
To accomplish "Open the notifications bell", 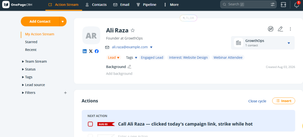I will [296, 5].
